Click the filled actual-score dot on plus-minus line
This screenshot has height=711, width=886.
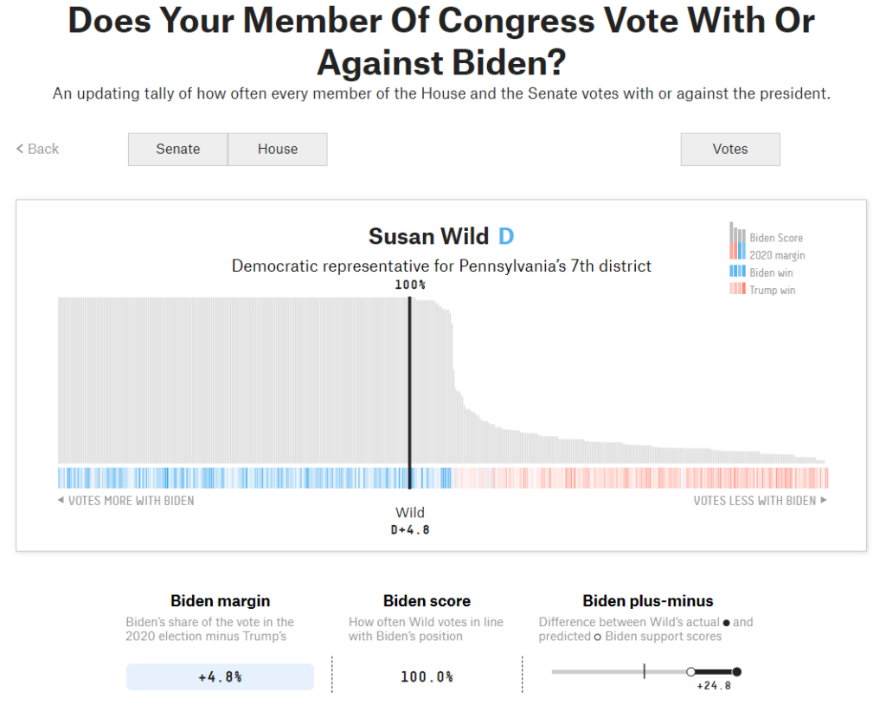click(x=736, y=671)
